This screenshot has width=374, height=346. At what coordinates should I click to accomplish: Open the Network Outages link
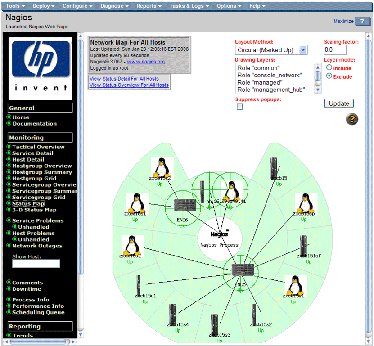click(37, 246)
